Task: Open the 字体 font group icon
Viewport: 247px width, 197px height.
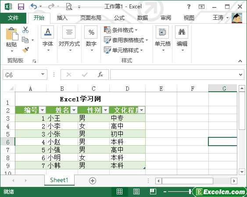Action: point(47,32)
